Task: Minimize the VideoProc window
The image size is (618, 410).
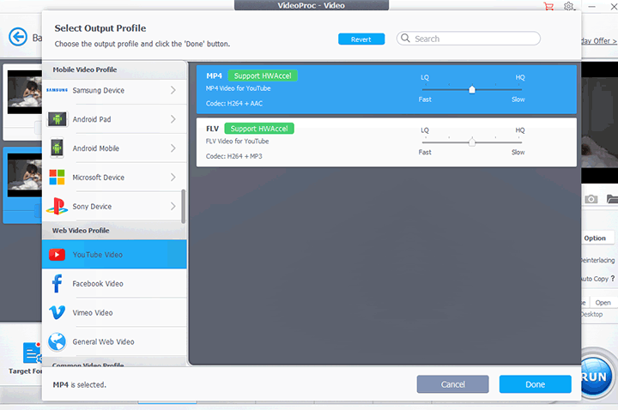Action: click(591, 6)
